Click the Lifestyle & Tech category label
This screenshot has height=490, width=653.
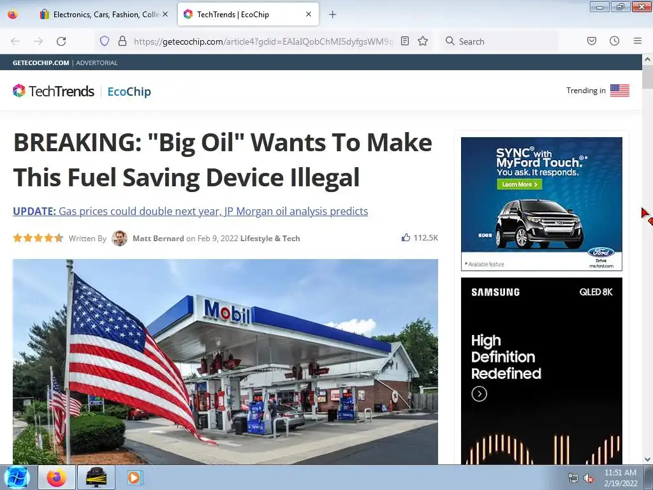coord(270,239)
